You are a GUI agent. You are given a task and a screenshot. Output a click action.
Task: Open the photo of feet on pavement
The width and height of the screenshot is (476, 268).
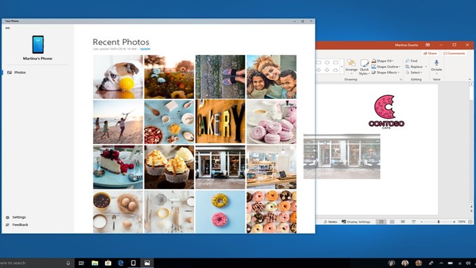click(x=220, y=77)
